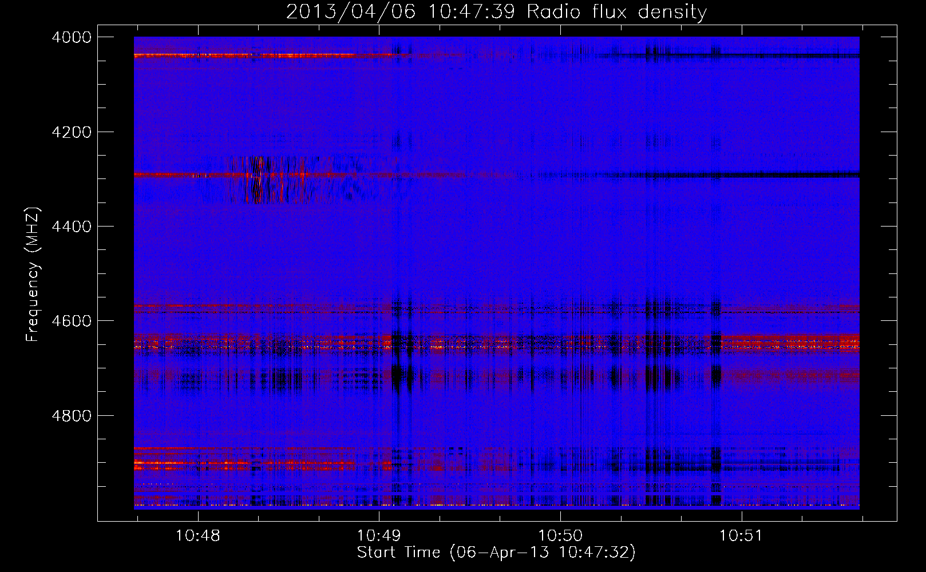Click the 4400 frequency axis label
Image resolution: width=926 pixels, height=572 pixels.
71,227
